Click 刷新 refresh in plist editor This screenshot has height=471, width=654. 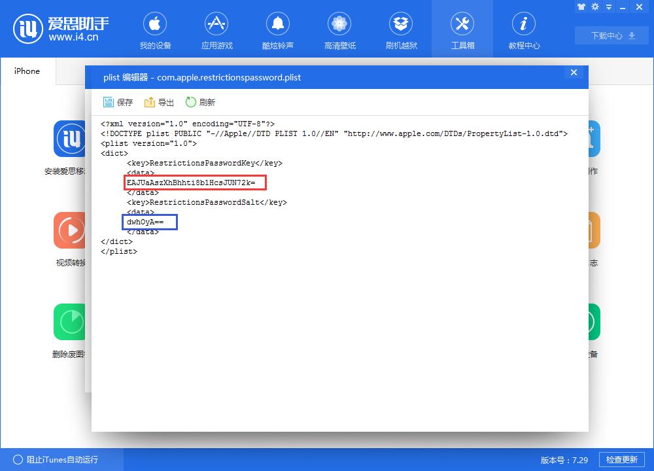point(200,102)
